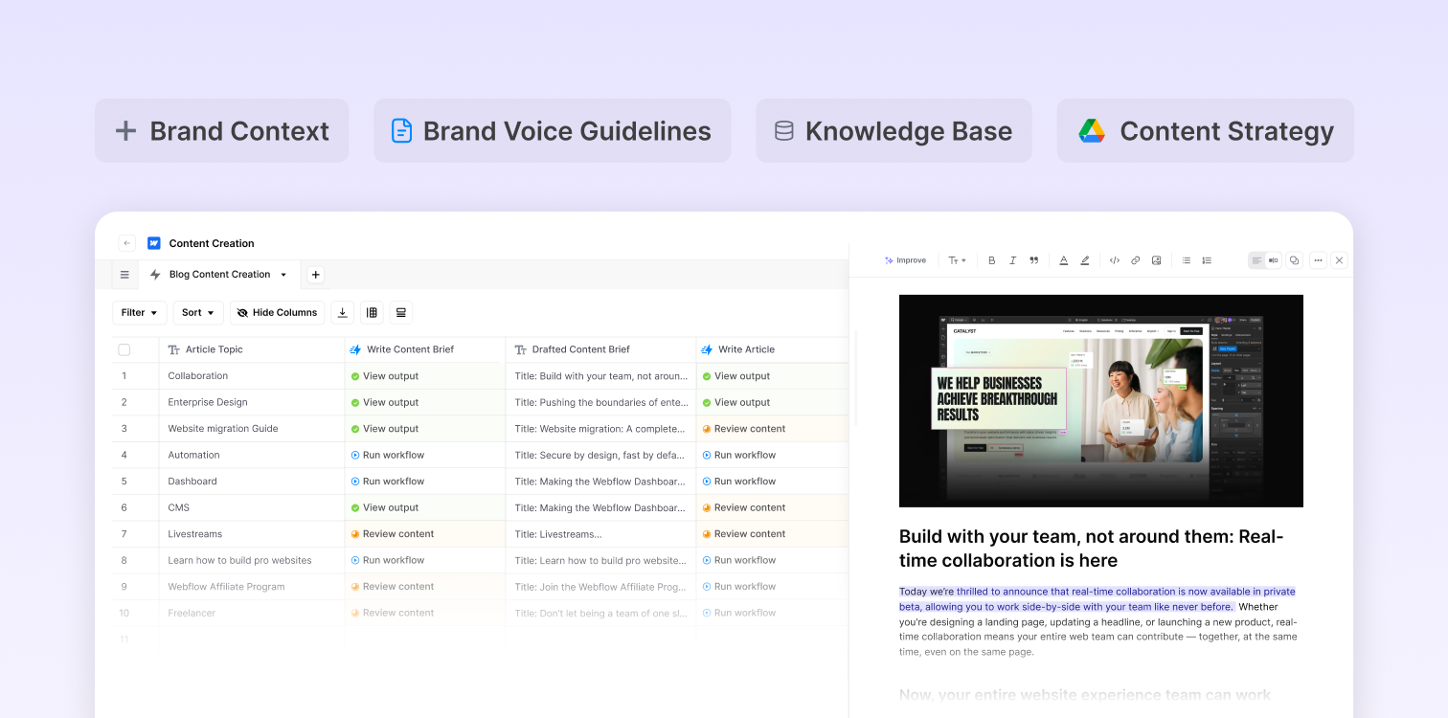1448x718 pixels.
Task: Open the hamburger sheet list menu
Action: click(x=124, y=275)
